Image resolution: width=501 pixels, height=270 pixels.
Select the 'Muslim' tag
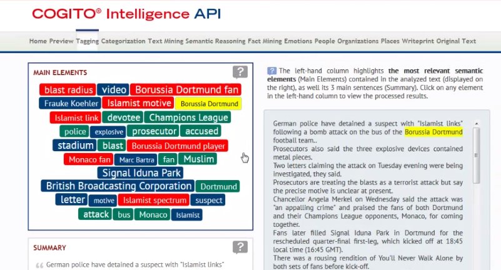click(198, 159)
